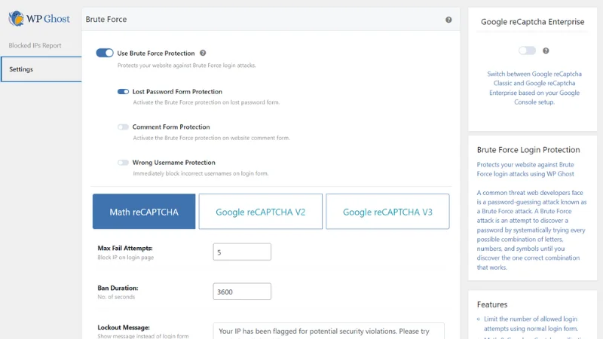Disable Use Brute Force Protection toggle
Screen dimensions: 603x339
coord(105,53)
